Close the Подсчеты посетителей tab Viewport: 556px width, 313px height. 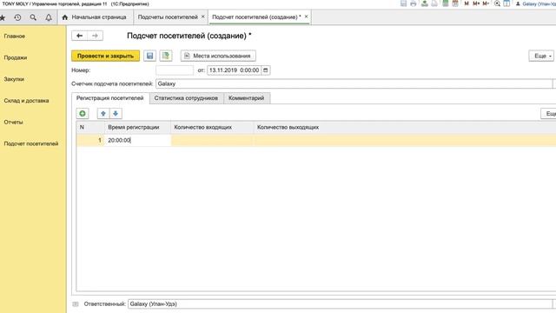point(202,17)
